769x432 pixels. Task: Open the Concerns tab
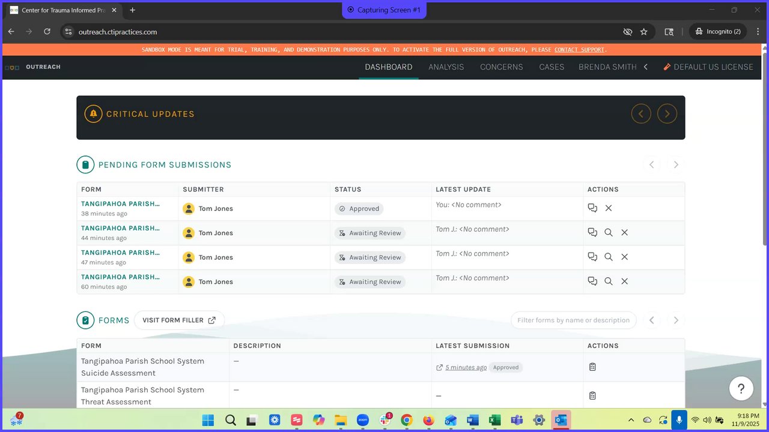[x=502, y=67]
